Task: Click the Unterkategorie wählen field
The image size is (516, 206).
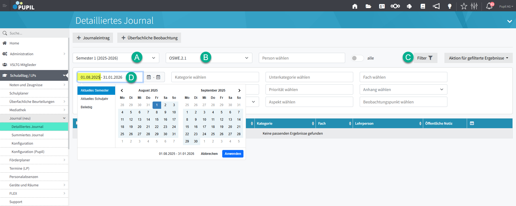Action: [x=309, y=77]
